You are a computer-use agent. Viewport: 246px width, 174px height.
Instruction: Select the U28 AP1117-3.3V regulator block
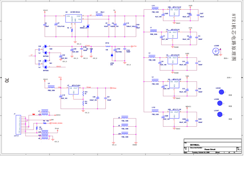click(174, 12)
